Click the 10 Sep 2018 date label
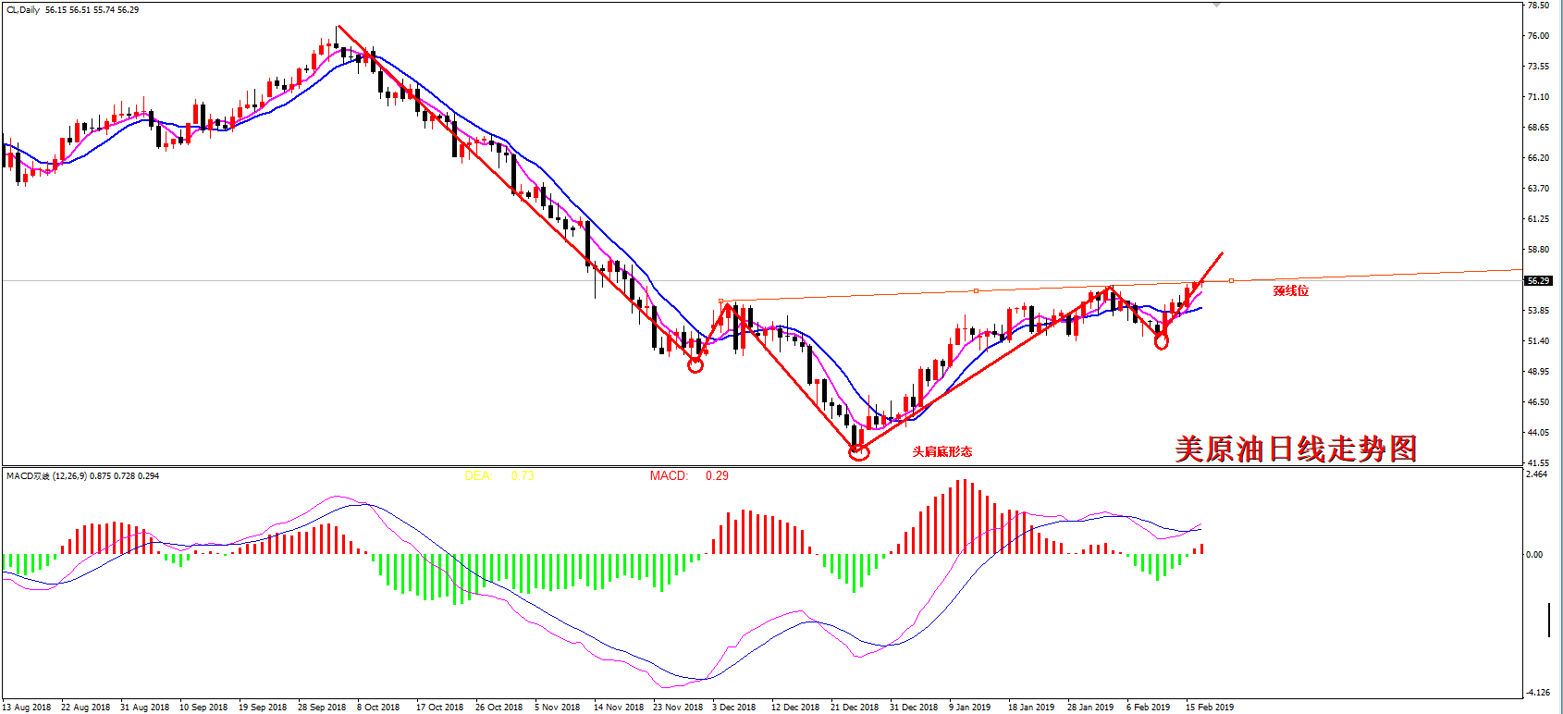The image size is (1563, 714). [203, 708]
